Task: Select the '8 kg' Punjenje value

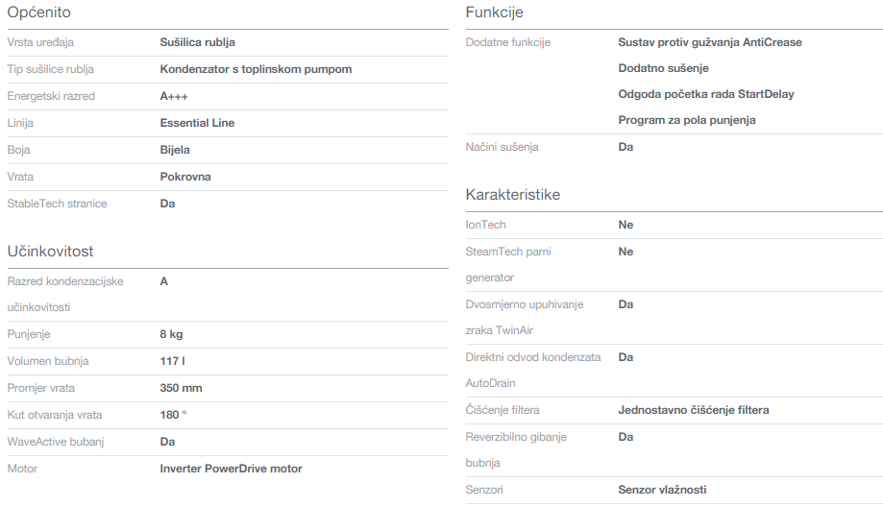Action: [171, 334]
